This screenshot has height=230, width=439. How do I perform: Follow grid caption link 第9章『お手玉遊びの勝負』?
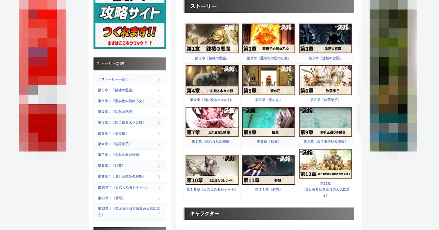coord(325,142)
